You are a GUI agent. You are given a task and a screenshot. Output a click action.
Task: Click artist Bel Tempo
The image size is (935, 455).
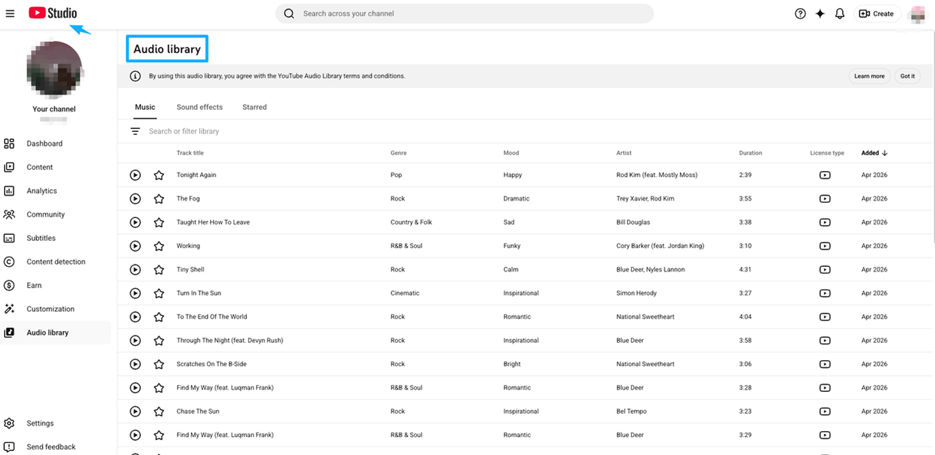[631, 412]
